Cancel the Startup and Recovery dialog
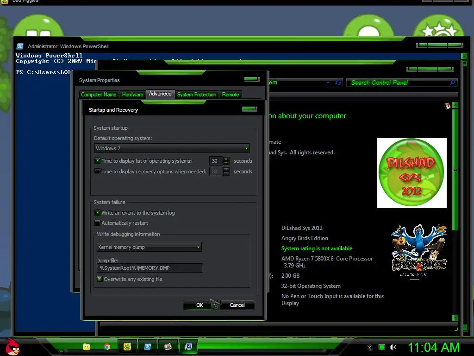 point(237,305)
